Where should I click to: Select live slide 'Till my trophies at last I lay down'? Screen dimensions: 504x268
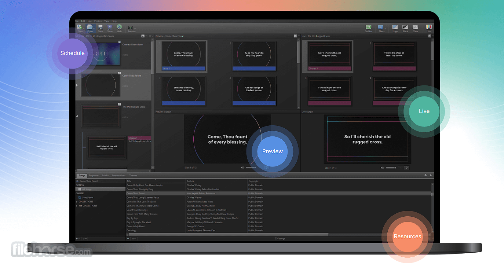point(394,55)
